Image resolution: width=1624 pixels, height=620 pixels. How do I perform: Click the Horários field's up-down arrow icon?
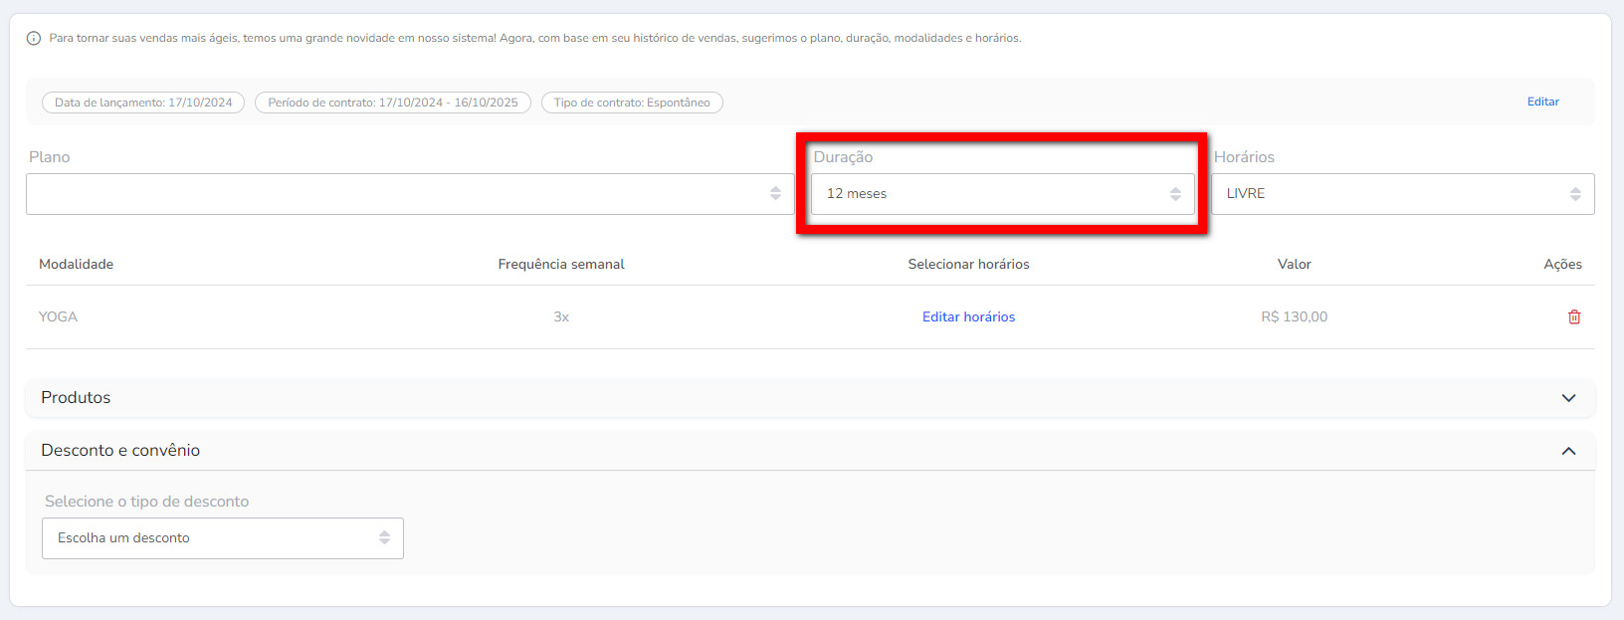[1575, 194]
